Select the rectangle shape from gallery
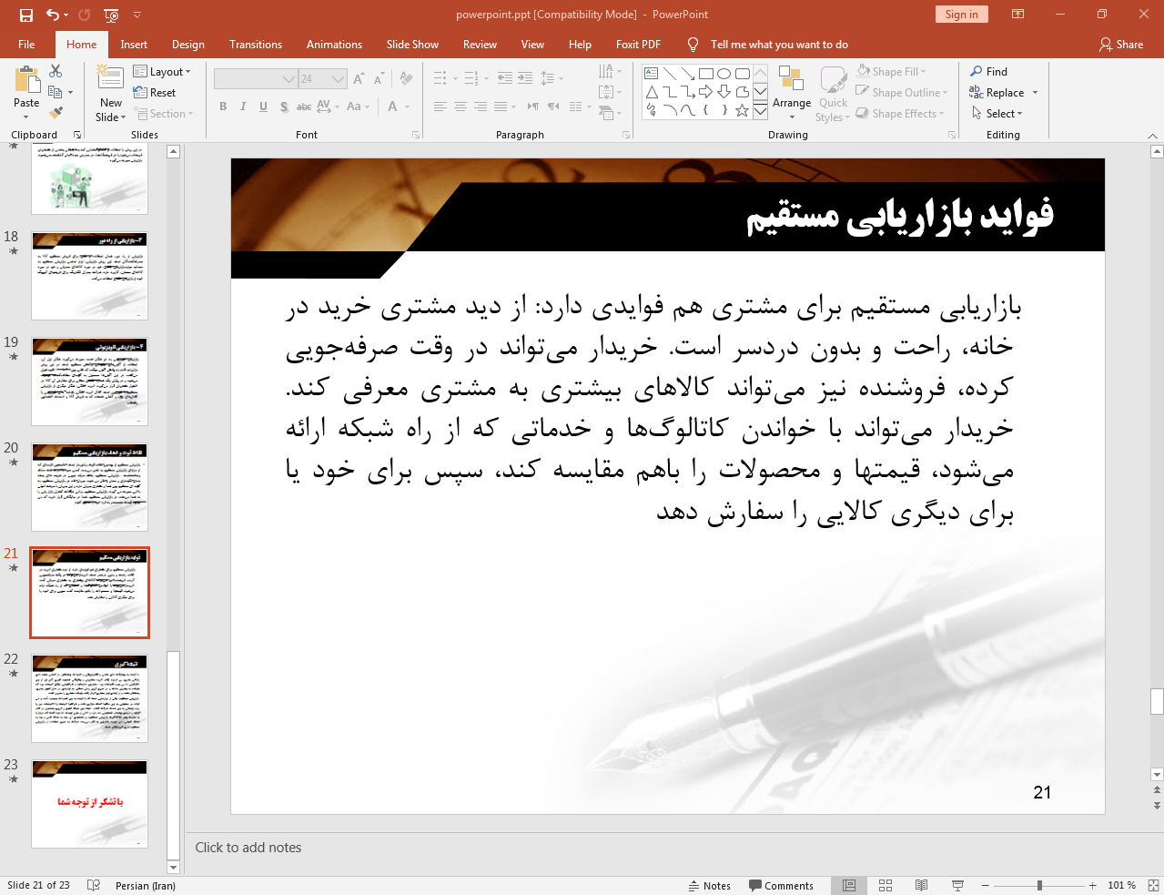The width and height of the screenshot is (1164, 895). pos(705,74)
